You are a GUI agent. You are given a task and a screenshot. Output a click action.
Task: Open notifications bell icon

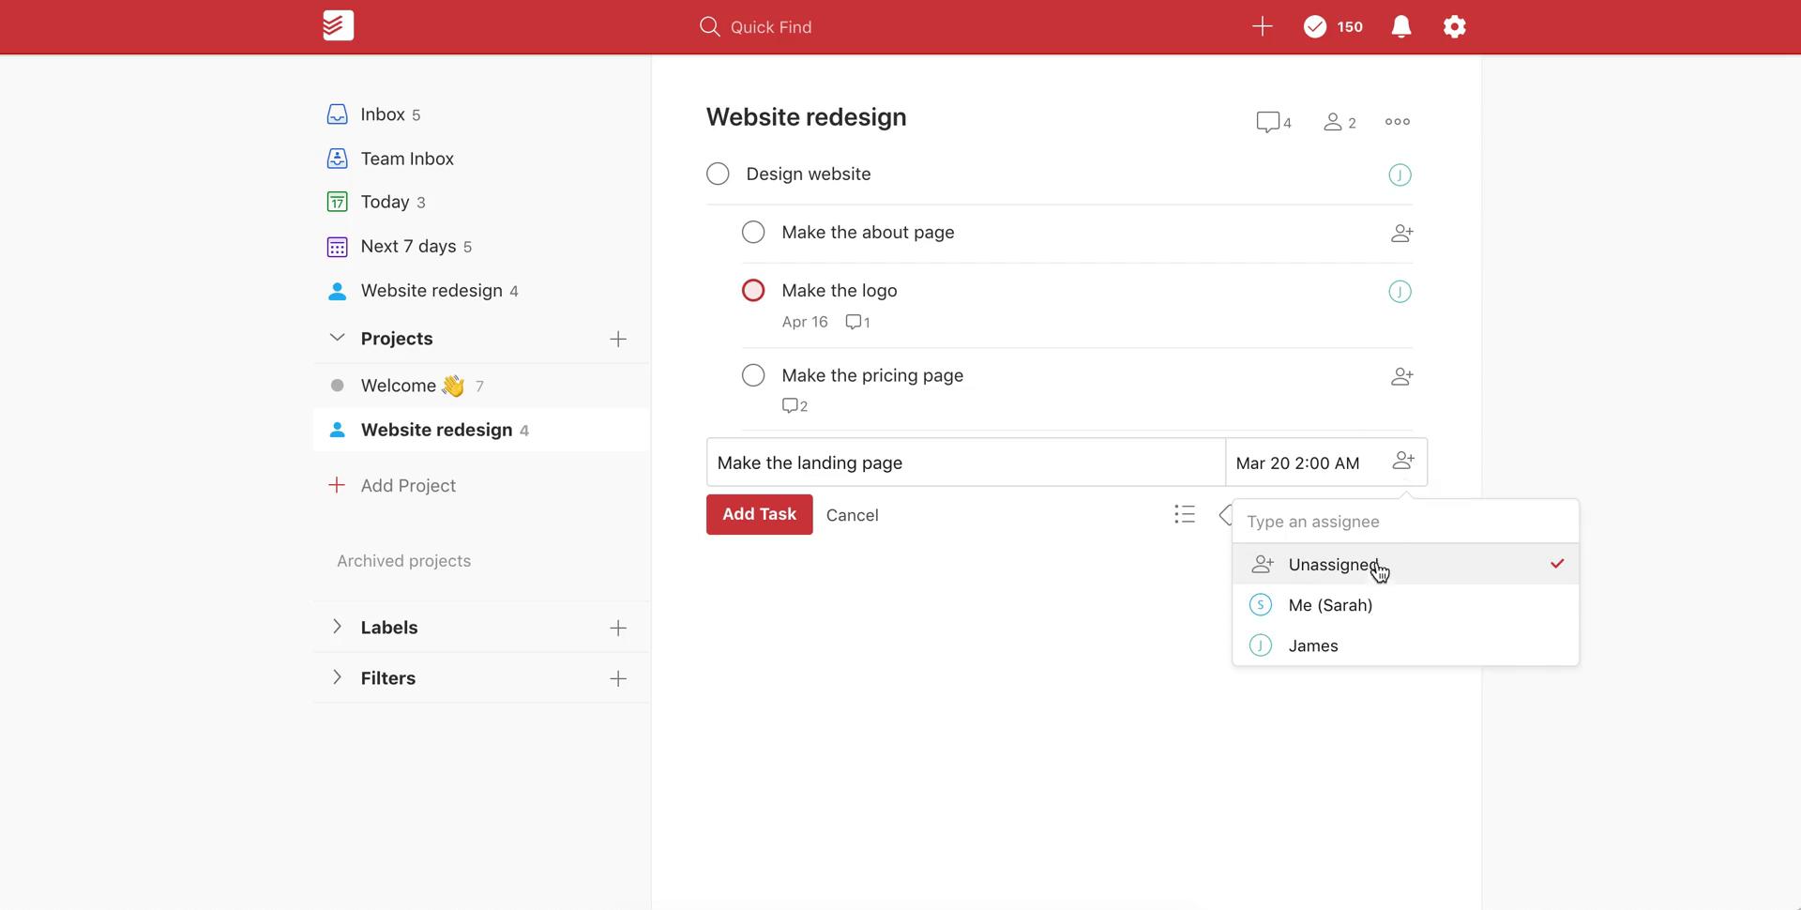(1400, 26)
